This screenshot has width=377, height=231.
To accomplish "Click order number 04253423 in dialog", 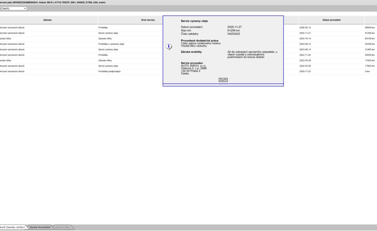I will click(233, 34).
